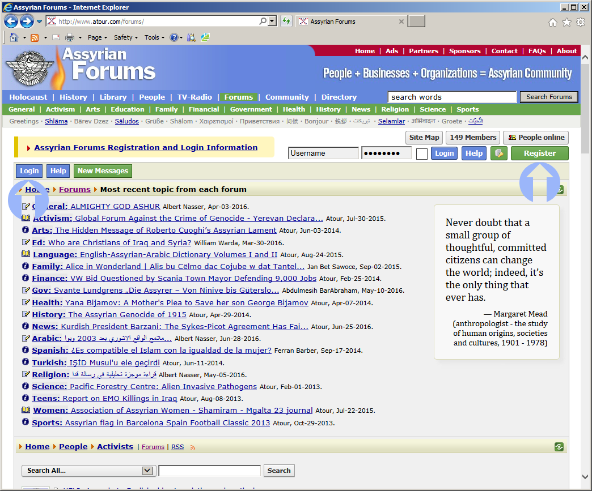Open the address bar dropdown arrow
Screen dimensions: 592x491
click(273, 21)
